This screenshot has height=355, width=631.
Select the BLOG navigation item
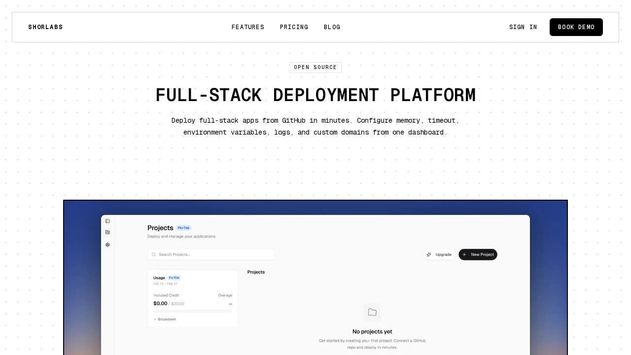pos(331,27)
